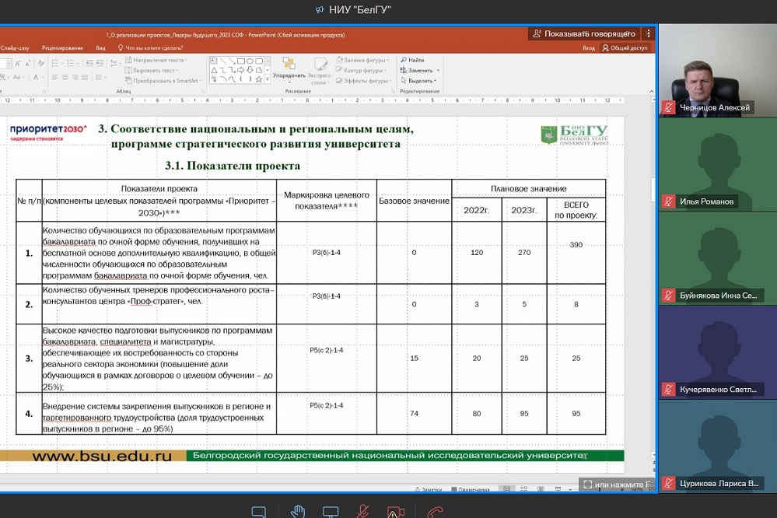Justify the text
The image size is (777, 518).
click(x=85, y=77)
